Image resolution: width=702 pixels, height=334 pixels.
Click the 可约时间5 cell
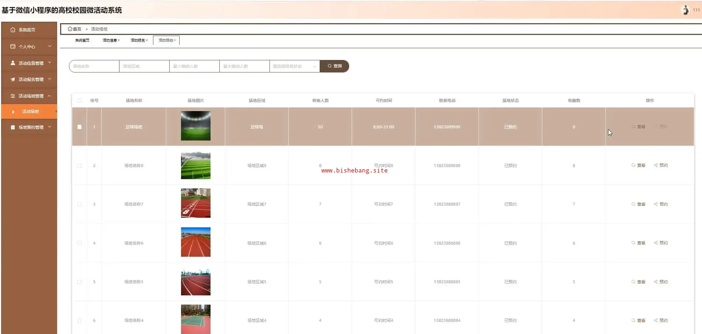383,282
